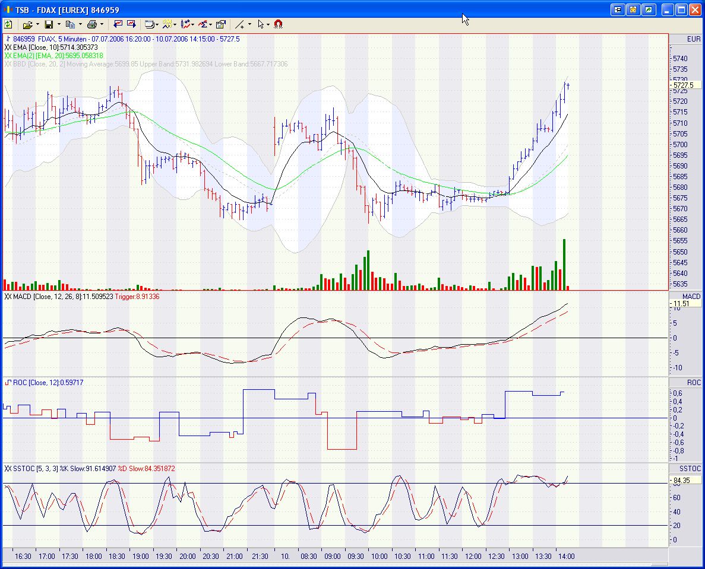Screen dimensions: 705x569
Task: Click the save chart icon
Action: tap(49, 24)
